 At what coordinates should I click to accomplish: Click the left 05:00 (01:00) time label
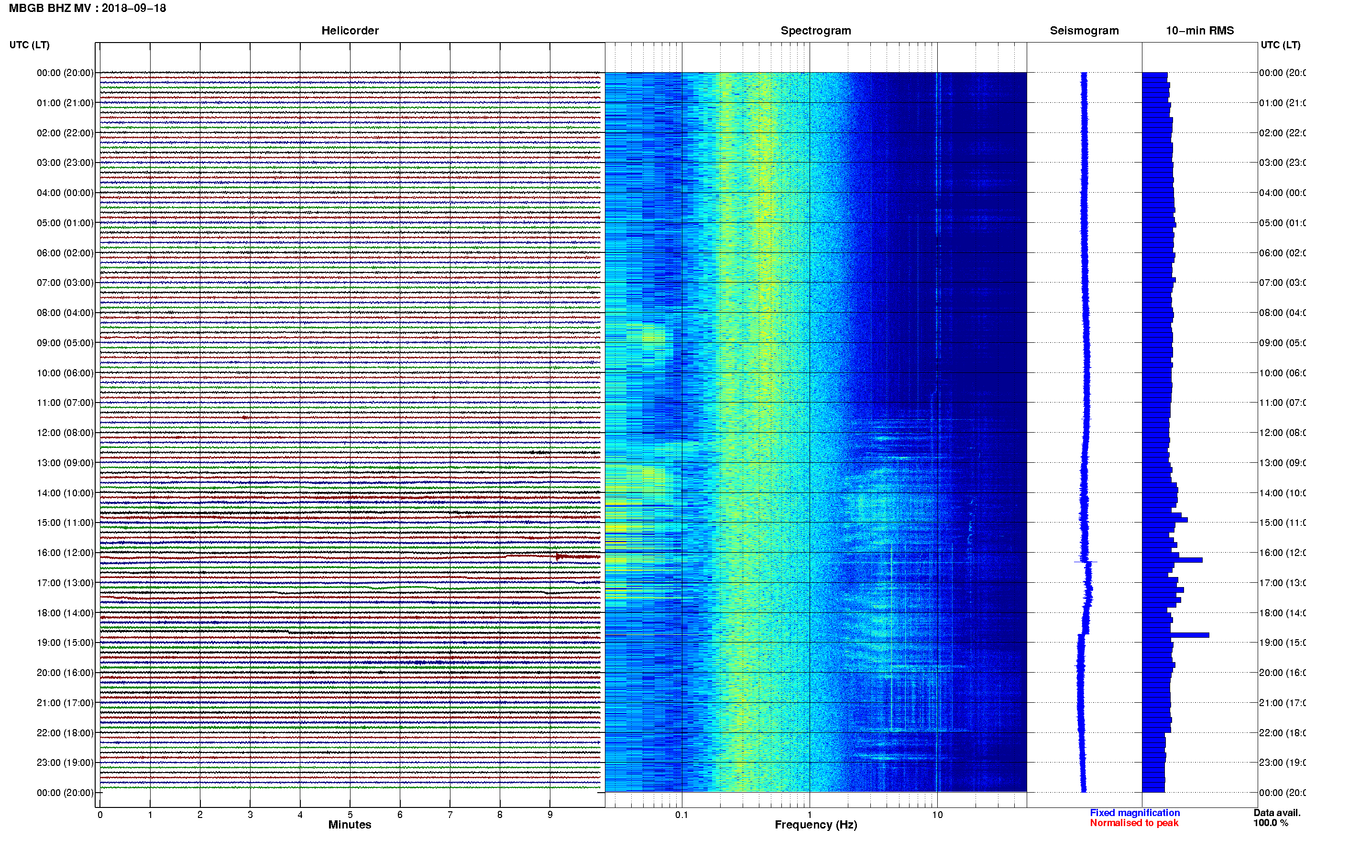[65, 223]
